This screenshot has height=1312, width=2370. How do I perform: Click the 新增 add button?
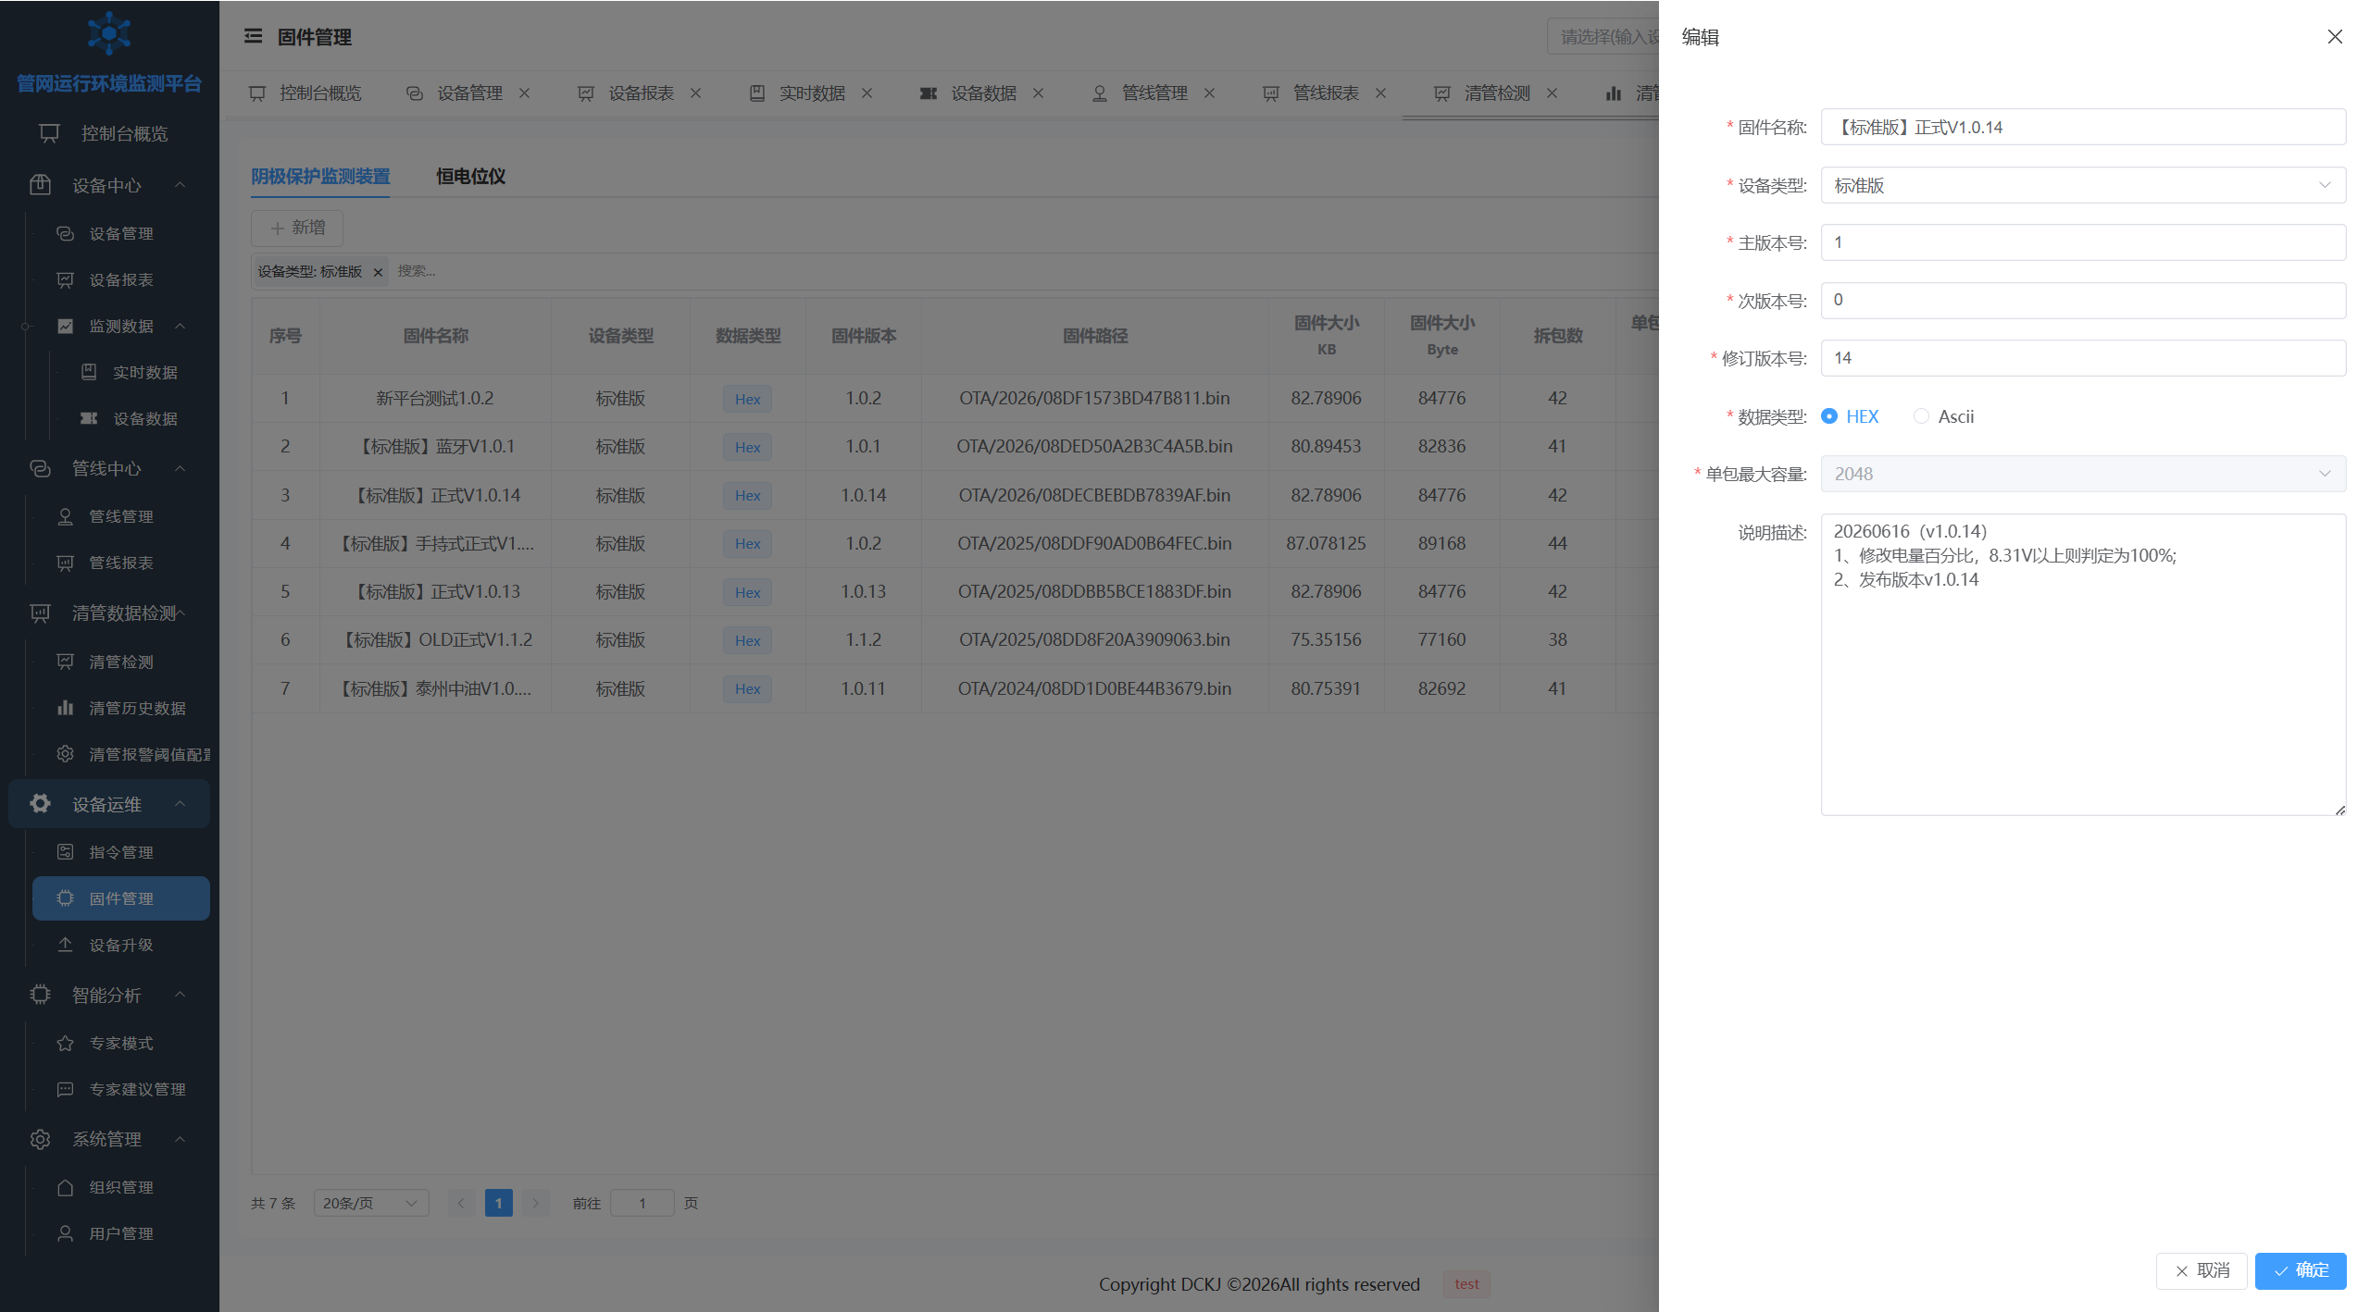(297, 228)
